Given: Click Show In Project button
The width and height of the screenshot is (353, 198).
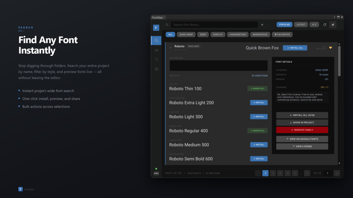Looking at the screenshot, I should point(302,123).
